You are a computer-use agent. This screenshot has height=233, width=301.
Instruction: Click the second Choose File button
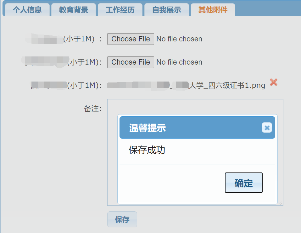click(131, 62)
